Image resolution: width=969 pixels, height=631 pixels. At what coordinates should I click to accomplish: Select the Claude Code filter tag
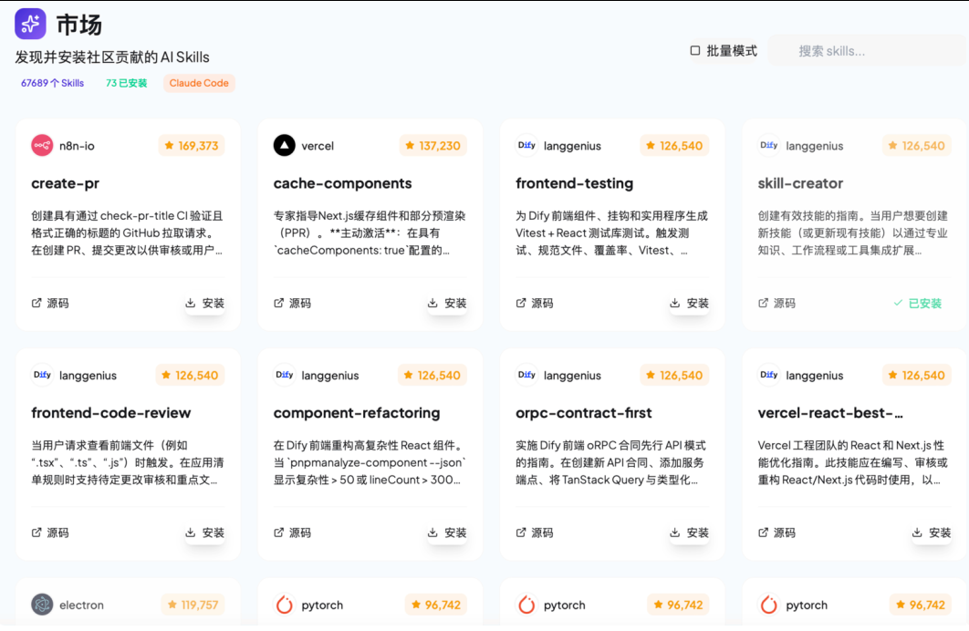(199, 83)
